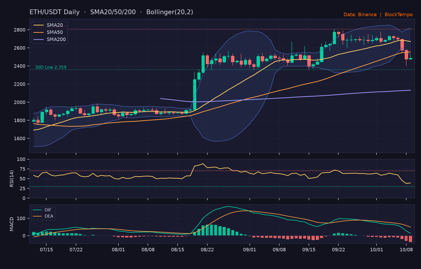Click the 09/15 date label
This screenshot has width=421, height=269.
tap(309, 250)
